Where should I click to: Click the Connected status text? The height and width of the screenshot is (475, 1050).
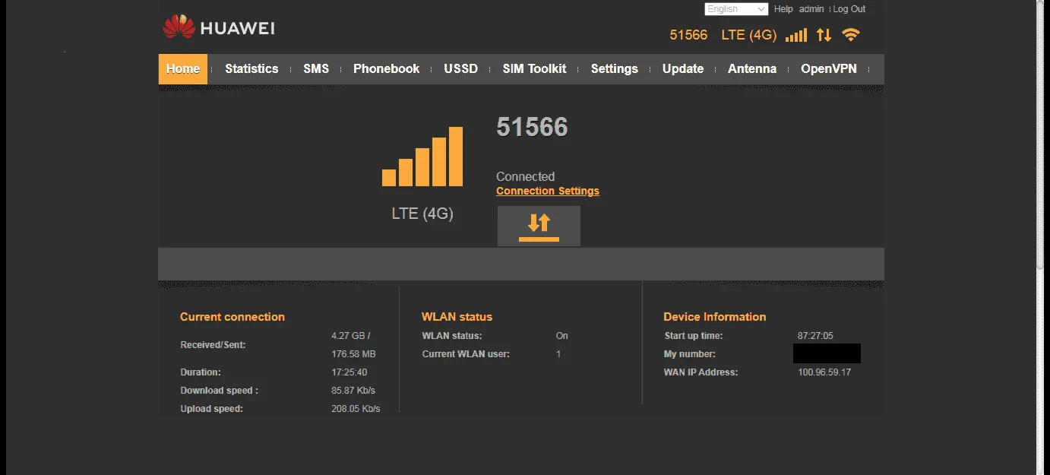tap(526, 176)
